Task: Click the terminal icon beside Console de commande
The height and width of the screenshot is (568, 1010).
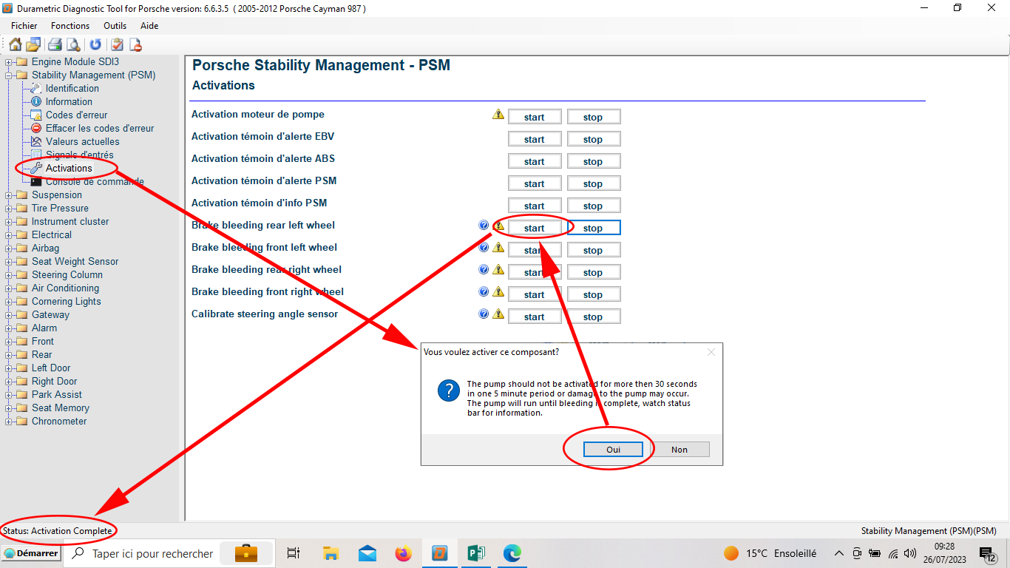Action: [35, 181]
